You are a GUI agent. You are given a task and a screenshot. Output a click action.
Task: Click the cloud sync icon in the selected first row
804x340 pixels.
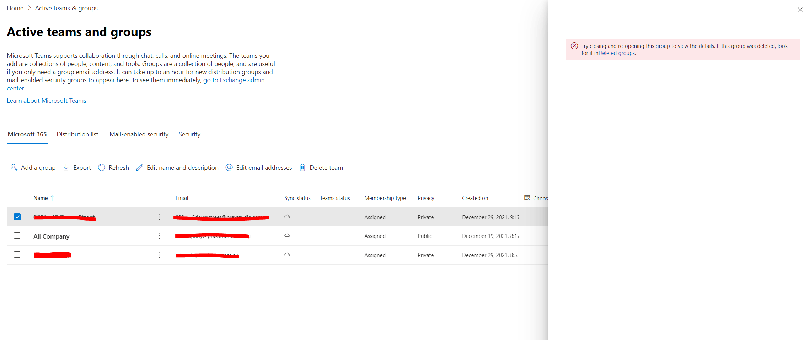coord(287,217)
